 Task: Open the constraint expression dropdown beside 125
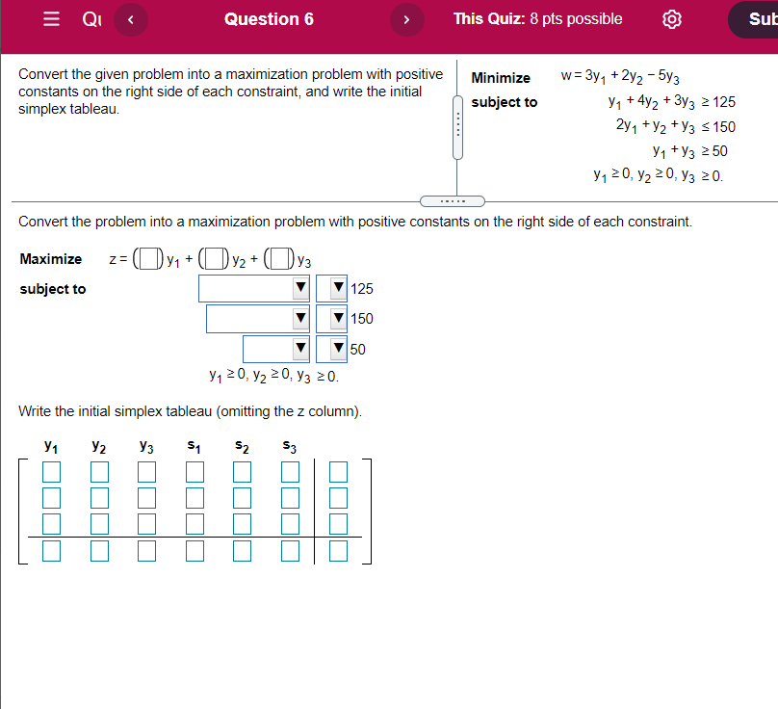point(254,288)
